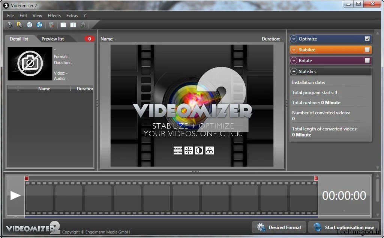This screenshot has width=384, height=238.
Task: Click the Audio: - text in detail list
Action: [61, 78]
